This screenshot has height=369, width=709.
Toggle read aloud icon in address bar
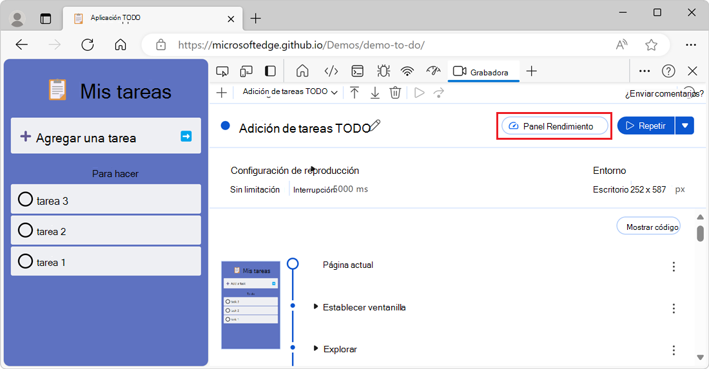622,44
